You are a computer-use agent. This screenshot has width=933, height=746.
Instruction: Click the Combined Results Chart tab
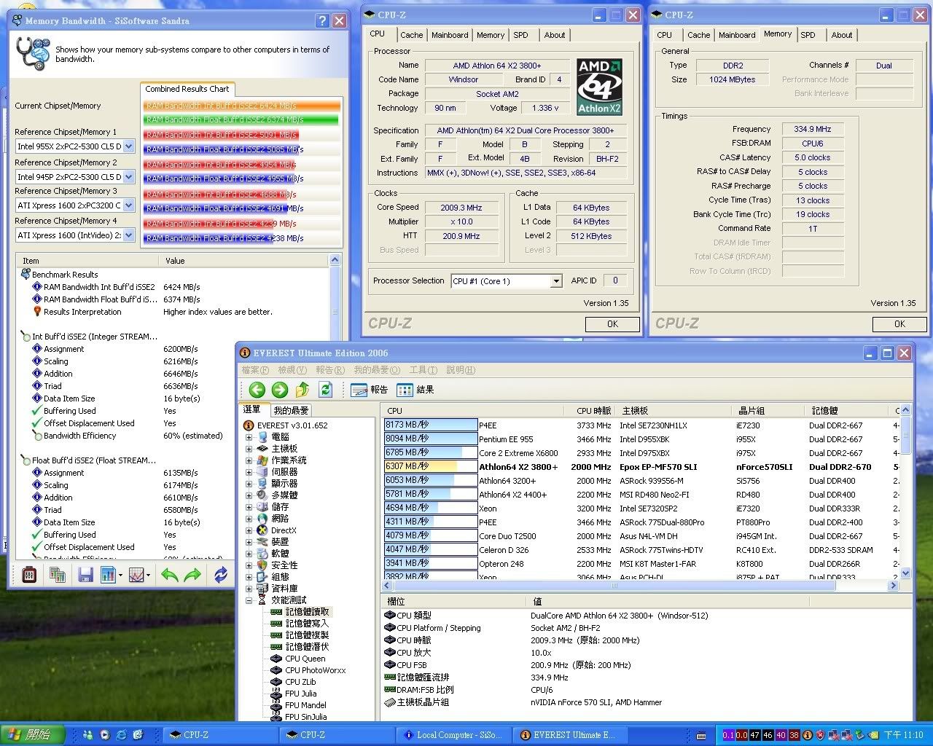(187, 89)
